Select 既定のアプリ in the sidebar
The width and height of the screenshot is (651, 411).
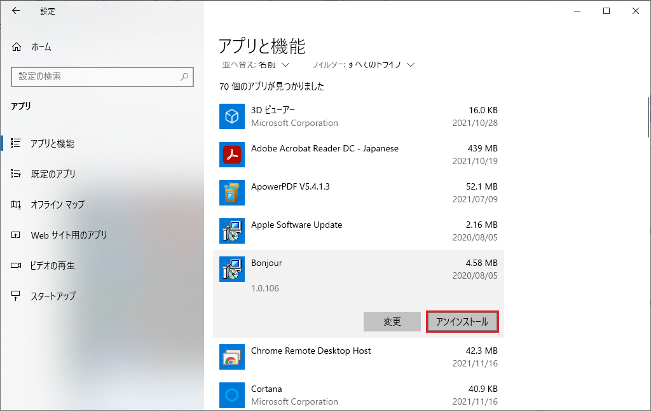(x=53, y=174)
